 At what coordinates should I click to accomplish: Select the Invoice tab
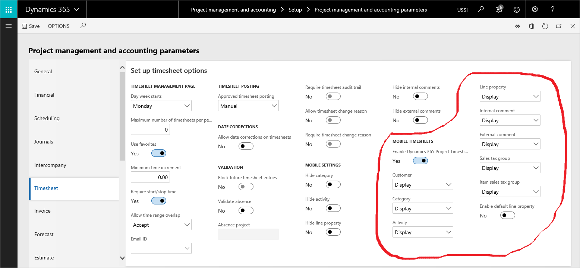(74, 211)
